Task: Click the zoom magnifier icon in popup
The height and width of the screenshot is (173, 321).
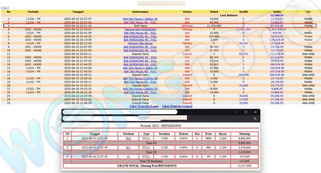Action: (255, 119)
